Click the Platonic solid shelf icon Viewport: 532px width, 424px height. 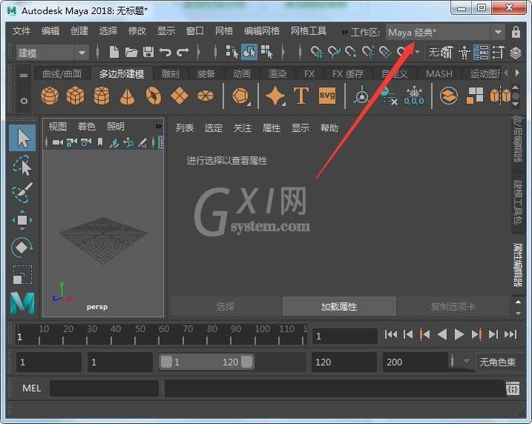pyautogui.click(x=240, y=96)
